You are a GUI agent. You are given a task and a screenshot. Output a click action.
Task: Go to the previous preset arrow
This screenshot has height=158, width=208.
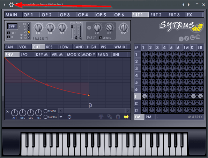(184, 5)
